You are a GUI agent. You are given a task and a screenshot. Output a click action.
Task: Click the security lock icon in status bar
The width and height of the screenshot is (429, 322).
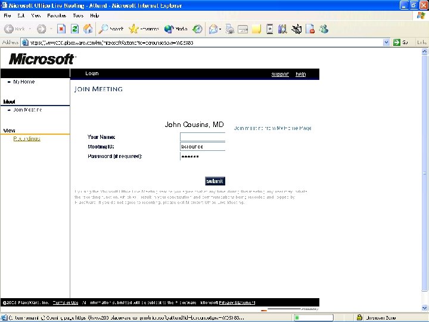[x=359, y=318]
